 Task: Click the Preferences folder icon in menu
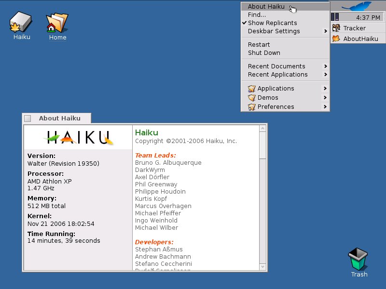pyautogui.click(x=251, y=107)
